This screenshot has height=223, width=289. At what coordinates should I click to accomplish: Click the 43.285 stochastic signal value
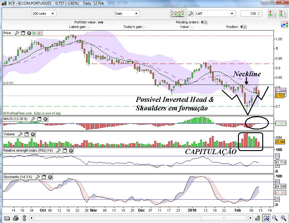tap(280, 193)
